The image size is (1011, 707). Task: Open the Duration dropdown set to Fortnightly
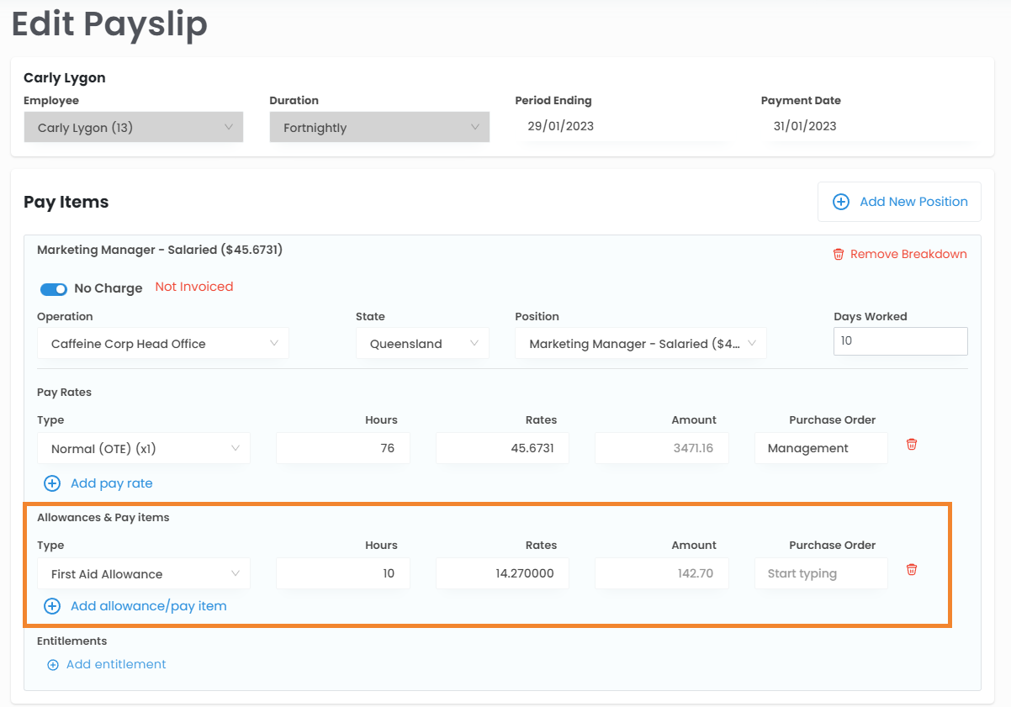[x=379, y=128]
